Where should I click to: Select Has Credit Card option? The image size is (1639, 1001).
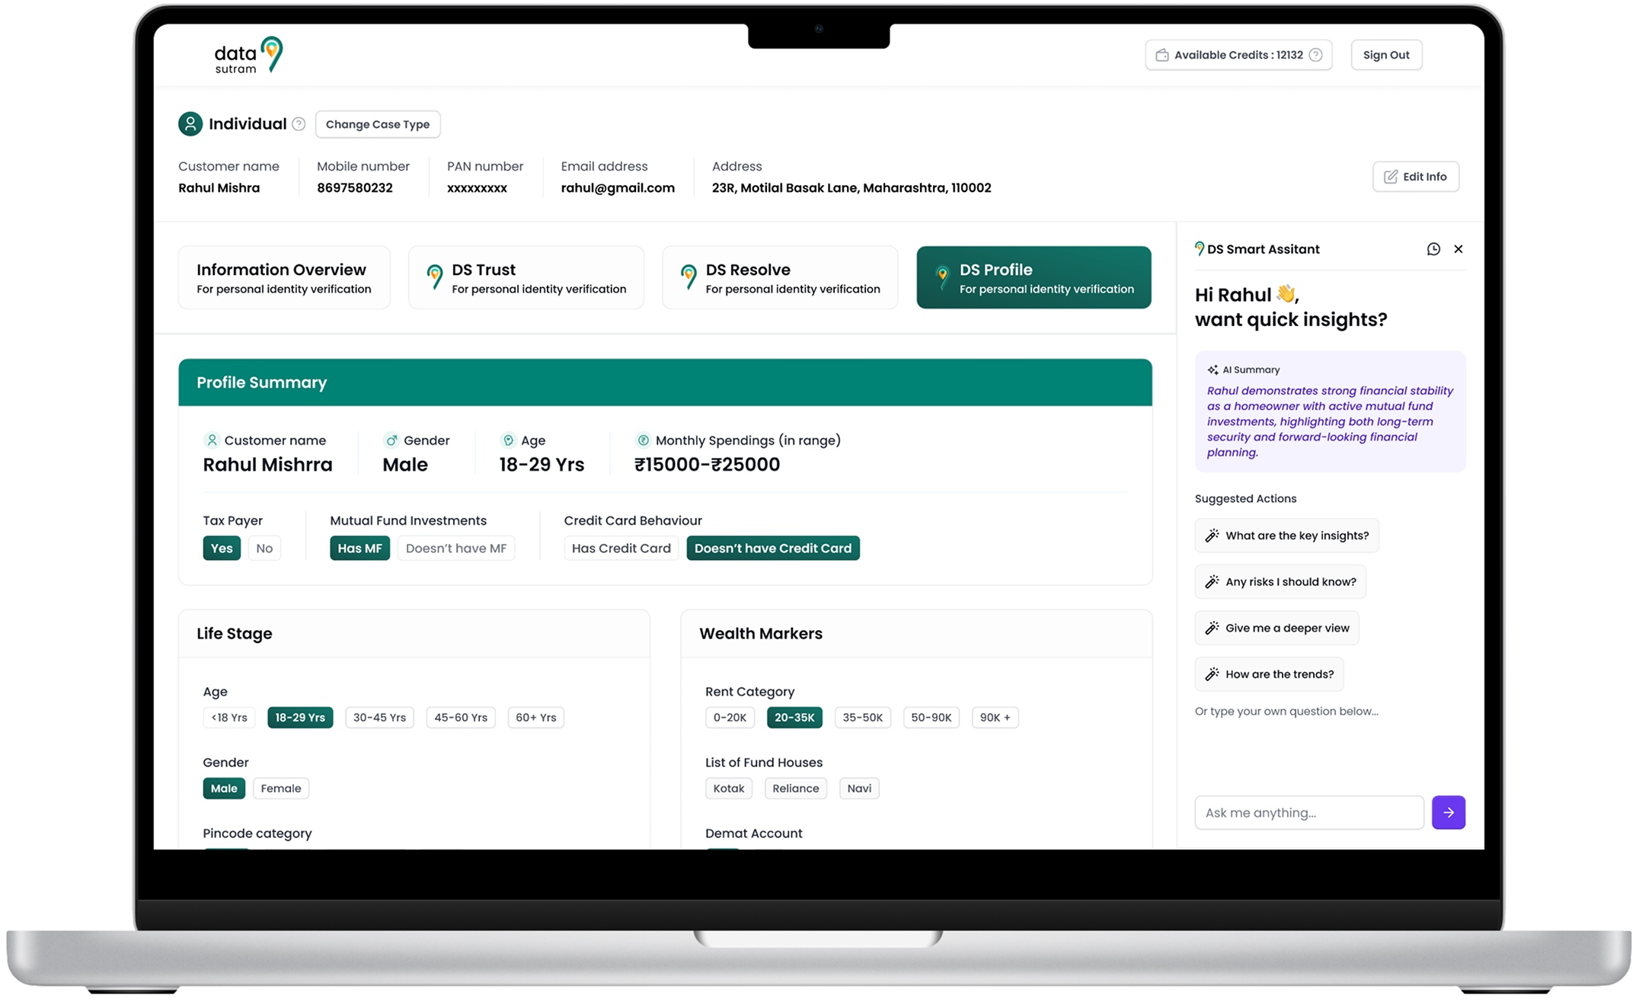pos(621,548)
